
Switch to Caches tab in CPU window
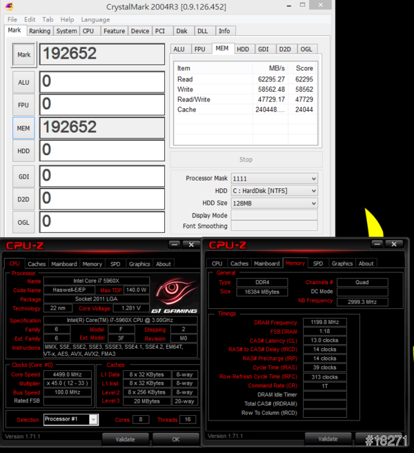pos(37,263)
